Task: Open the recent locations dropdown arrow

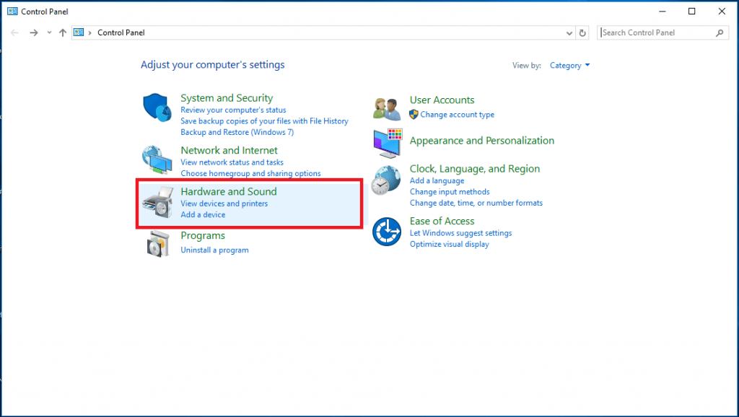Action: click(x=49, y=32)
